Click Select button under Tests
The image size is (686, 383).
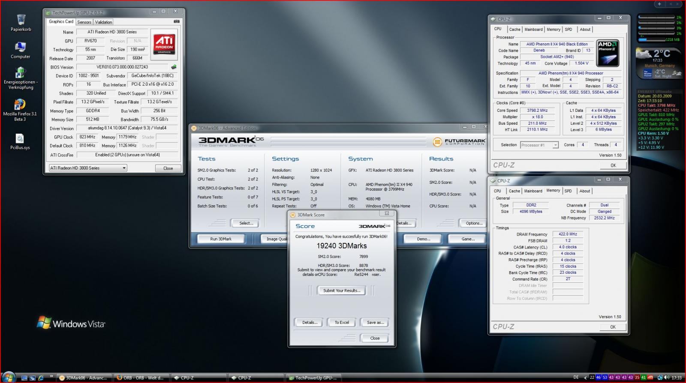click(246, 223)
